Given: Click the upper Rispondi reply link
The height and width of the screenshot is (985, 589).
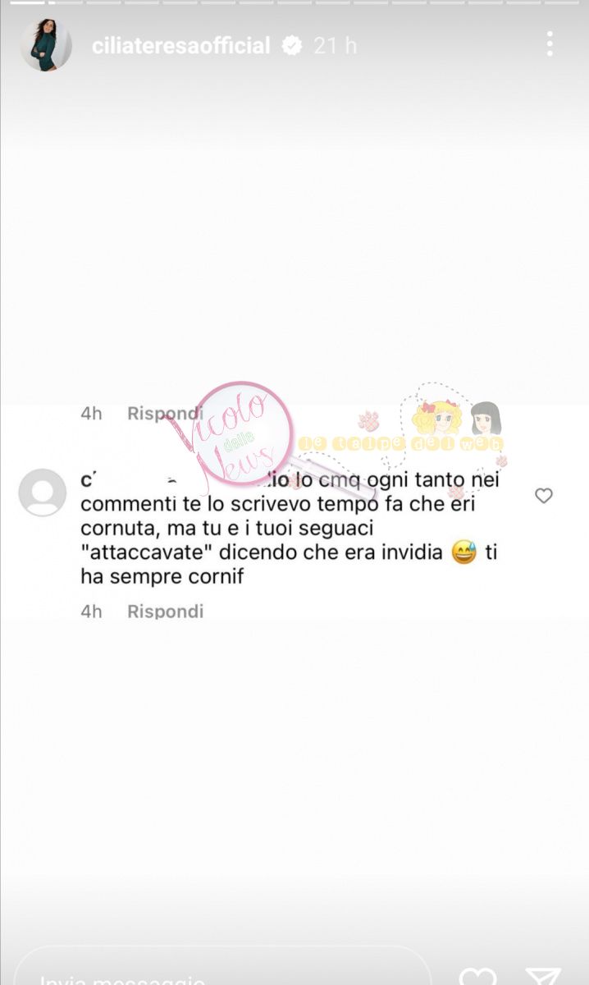Looking at the screenshot, I should [165, 414].
